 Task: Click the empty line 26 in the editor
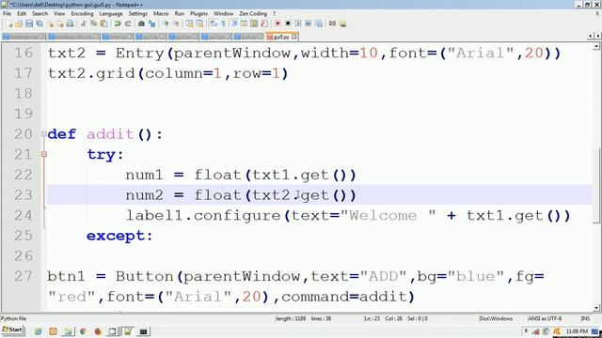(320, 256)
